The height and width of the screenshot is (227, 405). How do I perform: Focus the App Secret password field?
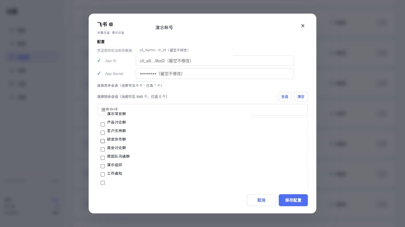coord(215,74)
